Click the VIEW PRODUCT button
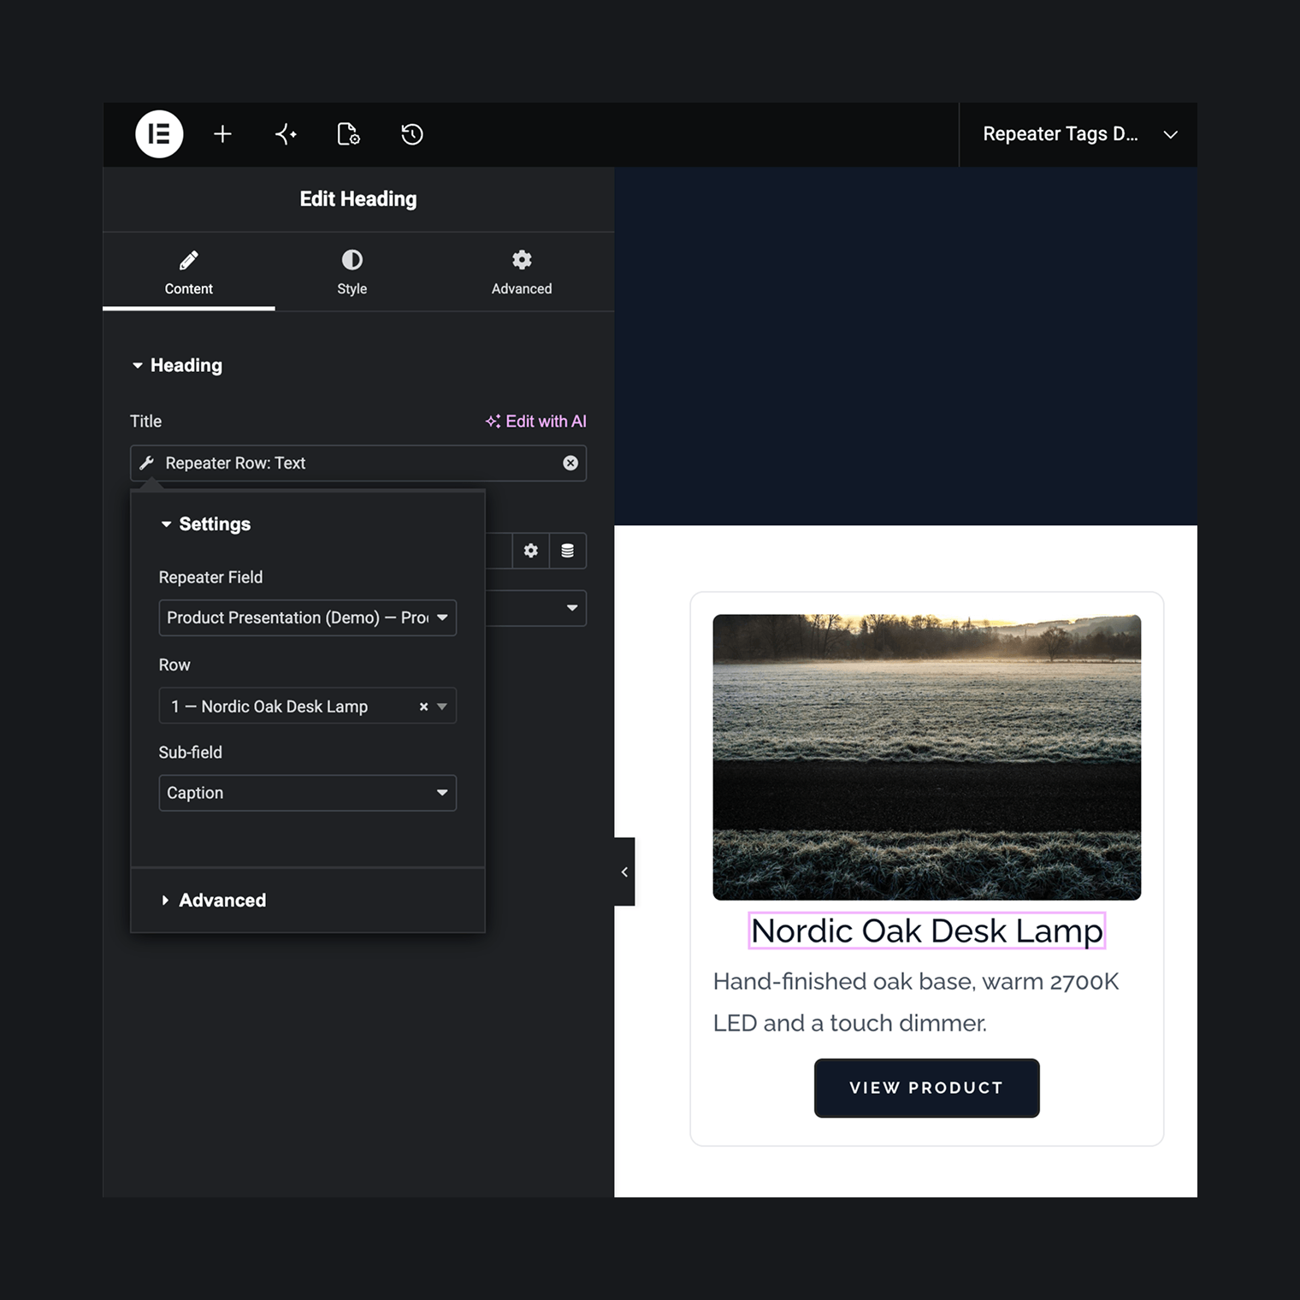The height and width of the screenshot is (1300, 1300). pyautogui.click(x=927, y=1088)
